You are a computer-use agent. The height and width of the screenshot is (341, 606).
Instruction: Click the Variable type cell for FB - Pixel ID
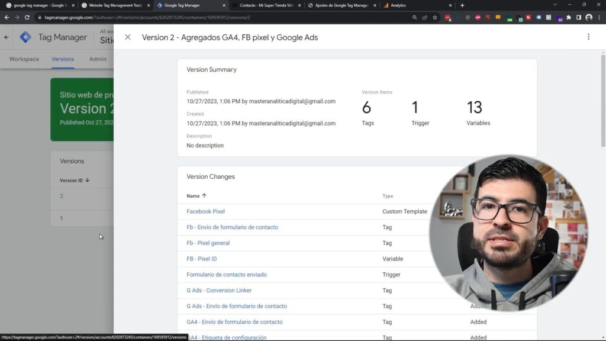pos(393,259)
